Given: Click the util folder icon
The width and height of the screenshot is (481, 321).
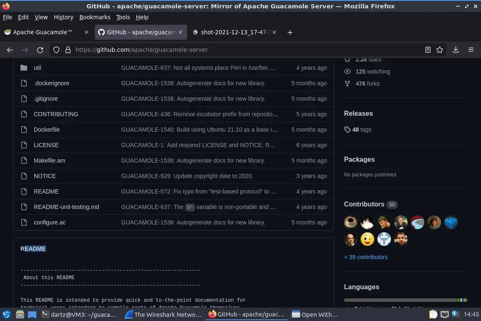Looking at the screenshot, I should [x=24, y=68].
